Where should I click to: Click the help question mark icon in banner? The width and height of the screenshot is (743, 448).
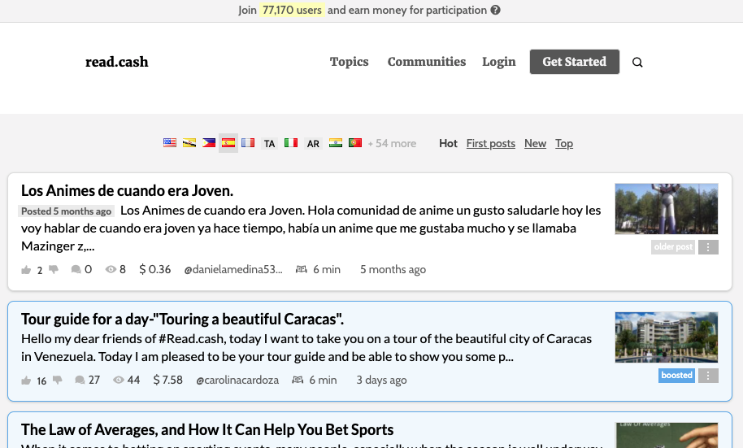(495, 10)
